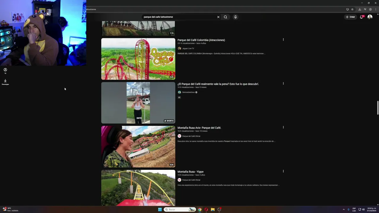Screen dimensions: 379x213
Task: Open the ESP LAA language switcher
Action: pyautogui.click(x=354, y=209)
